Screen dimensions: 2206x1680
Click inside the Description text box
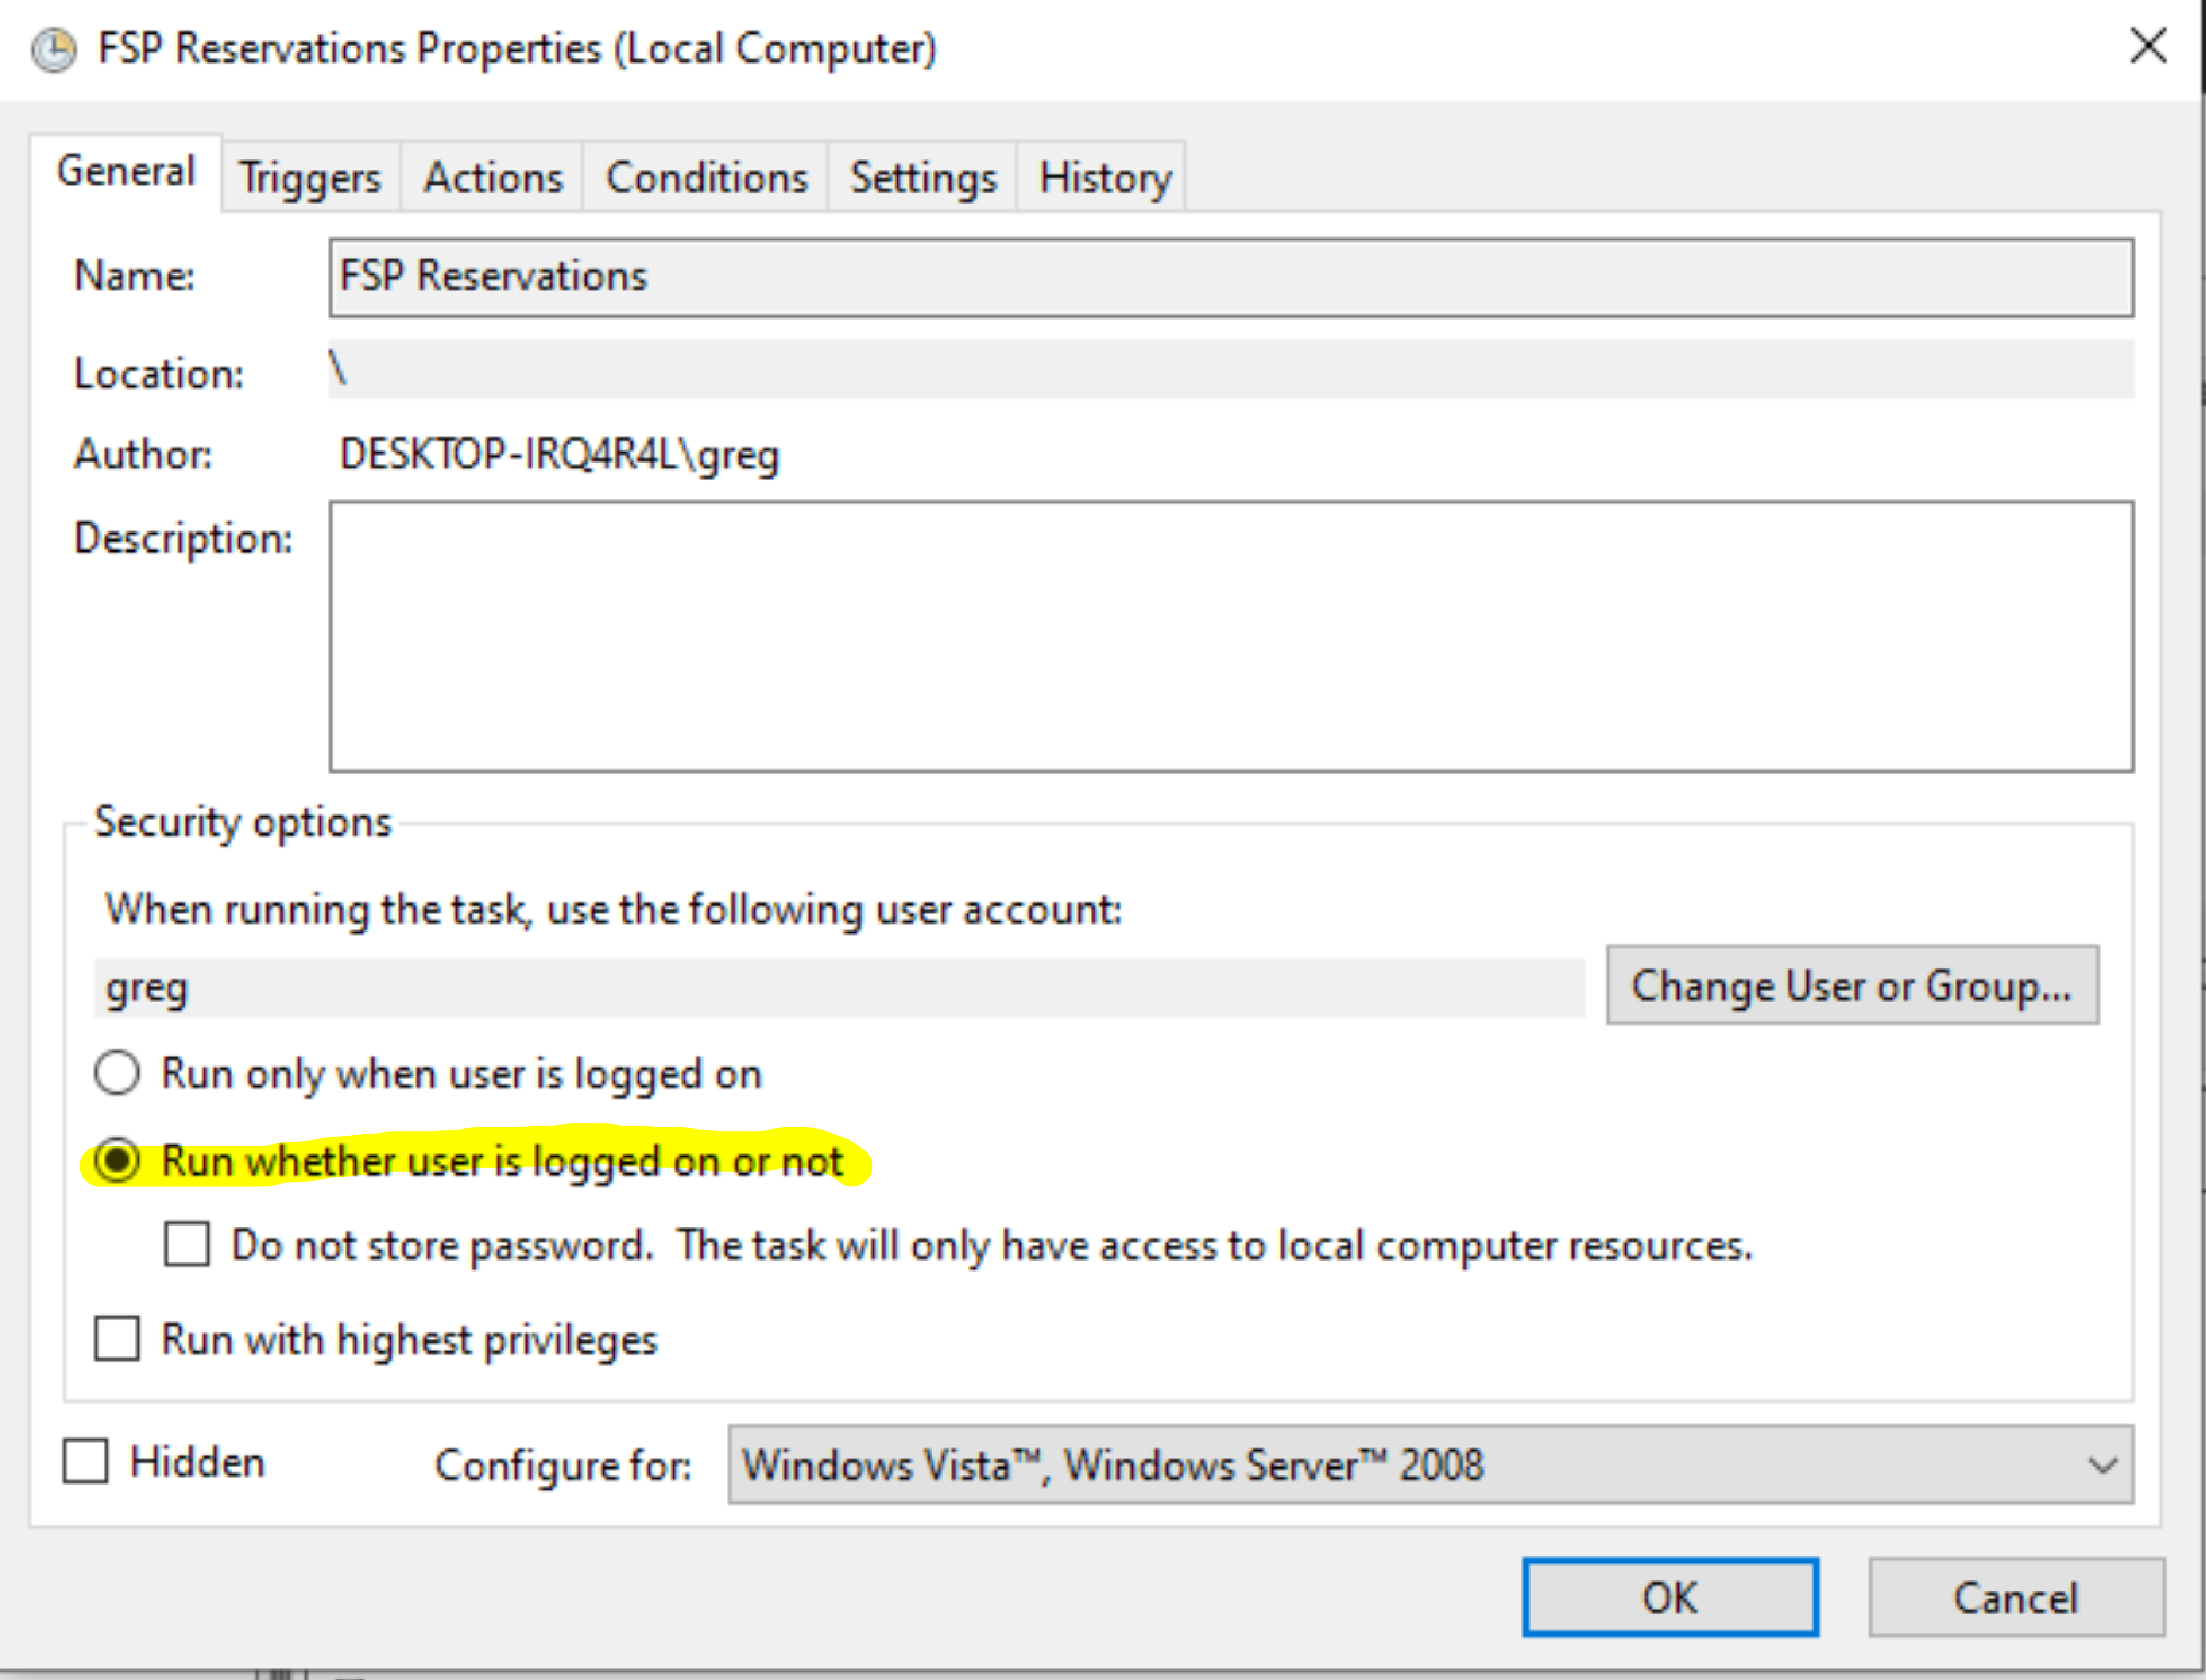[1230, 636]
